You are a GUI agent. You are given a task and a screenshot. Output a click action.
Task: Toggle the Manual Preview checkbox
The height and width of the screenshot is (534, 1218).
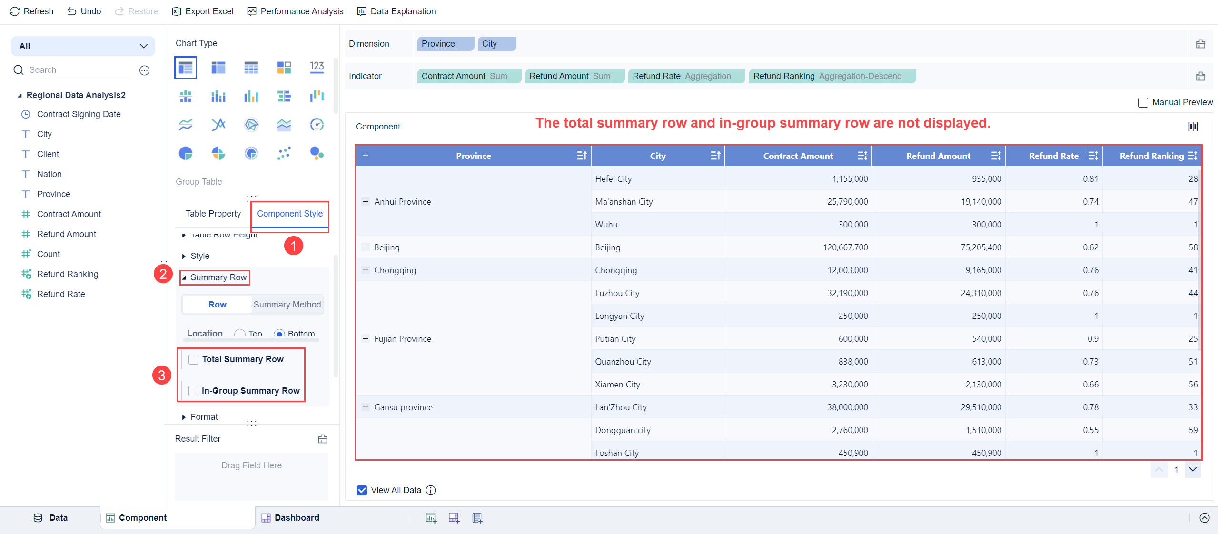(1143, 102)
